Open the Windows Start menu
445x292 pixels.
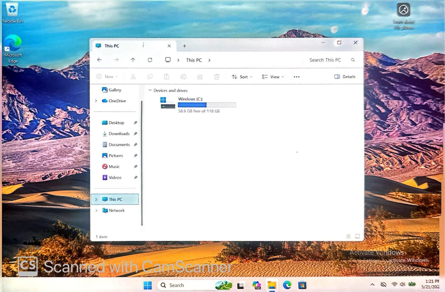tap(148, 285)
